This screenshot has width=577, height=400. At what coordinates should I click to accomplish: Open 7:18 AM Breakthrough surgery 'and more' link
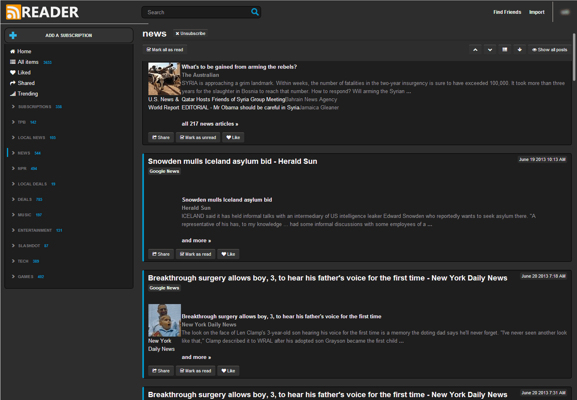coord(196,357)
